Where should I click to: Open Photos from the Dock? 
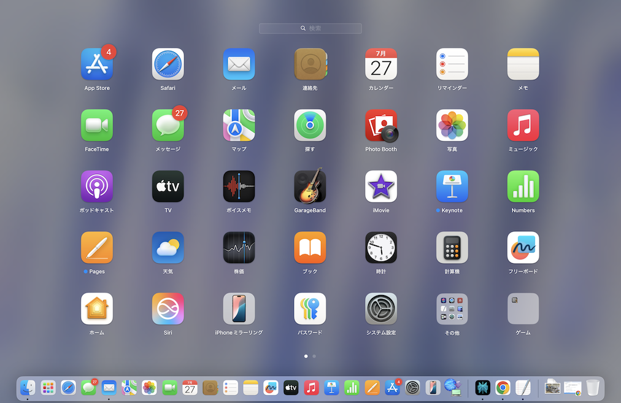point(149,388)
